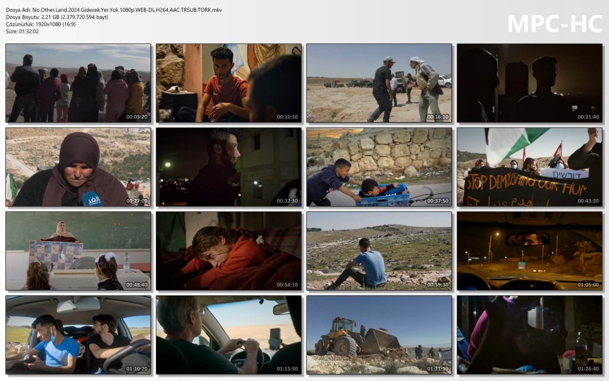
Task: Click the classroom frame 00:48:40
Action: coord(78,251)
